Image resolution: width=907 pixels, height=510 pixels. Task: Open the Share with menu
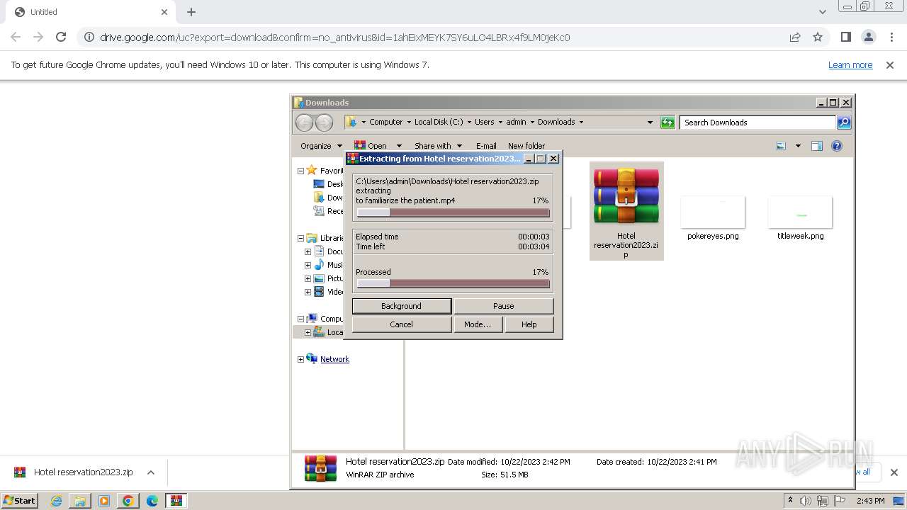[x=439, y=146]
